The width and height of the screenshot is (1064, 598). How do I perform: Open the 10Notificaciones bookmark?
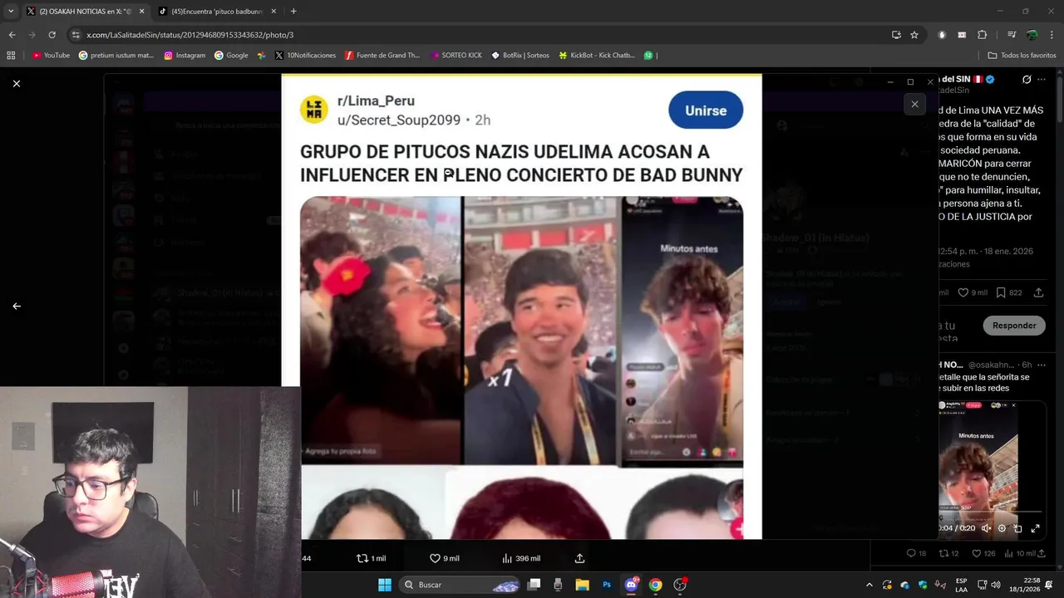click(305, 55)
